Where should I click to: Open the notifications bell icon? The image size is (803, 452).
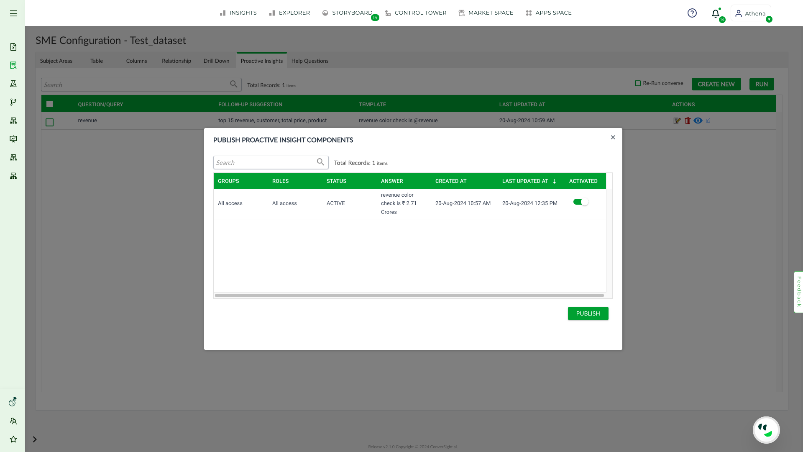click(716, 13)
